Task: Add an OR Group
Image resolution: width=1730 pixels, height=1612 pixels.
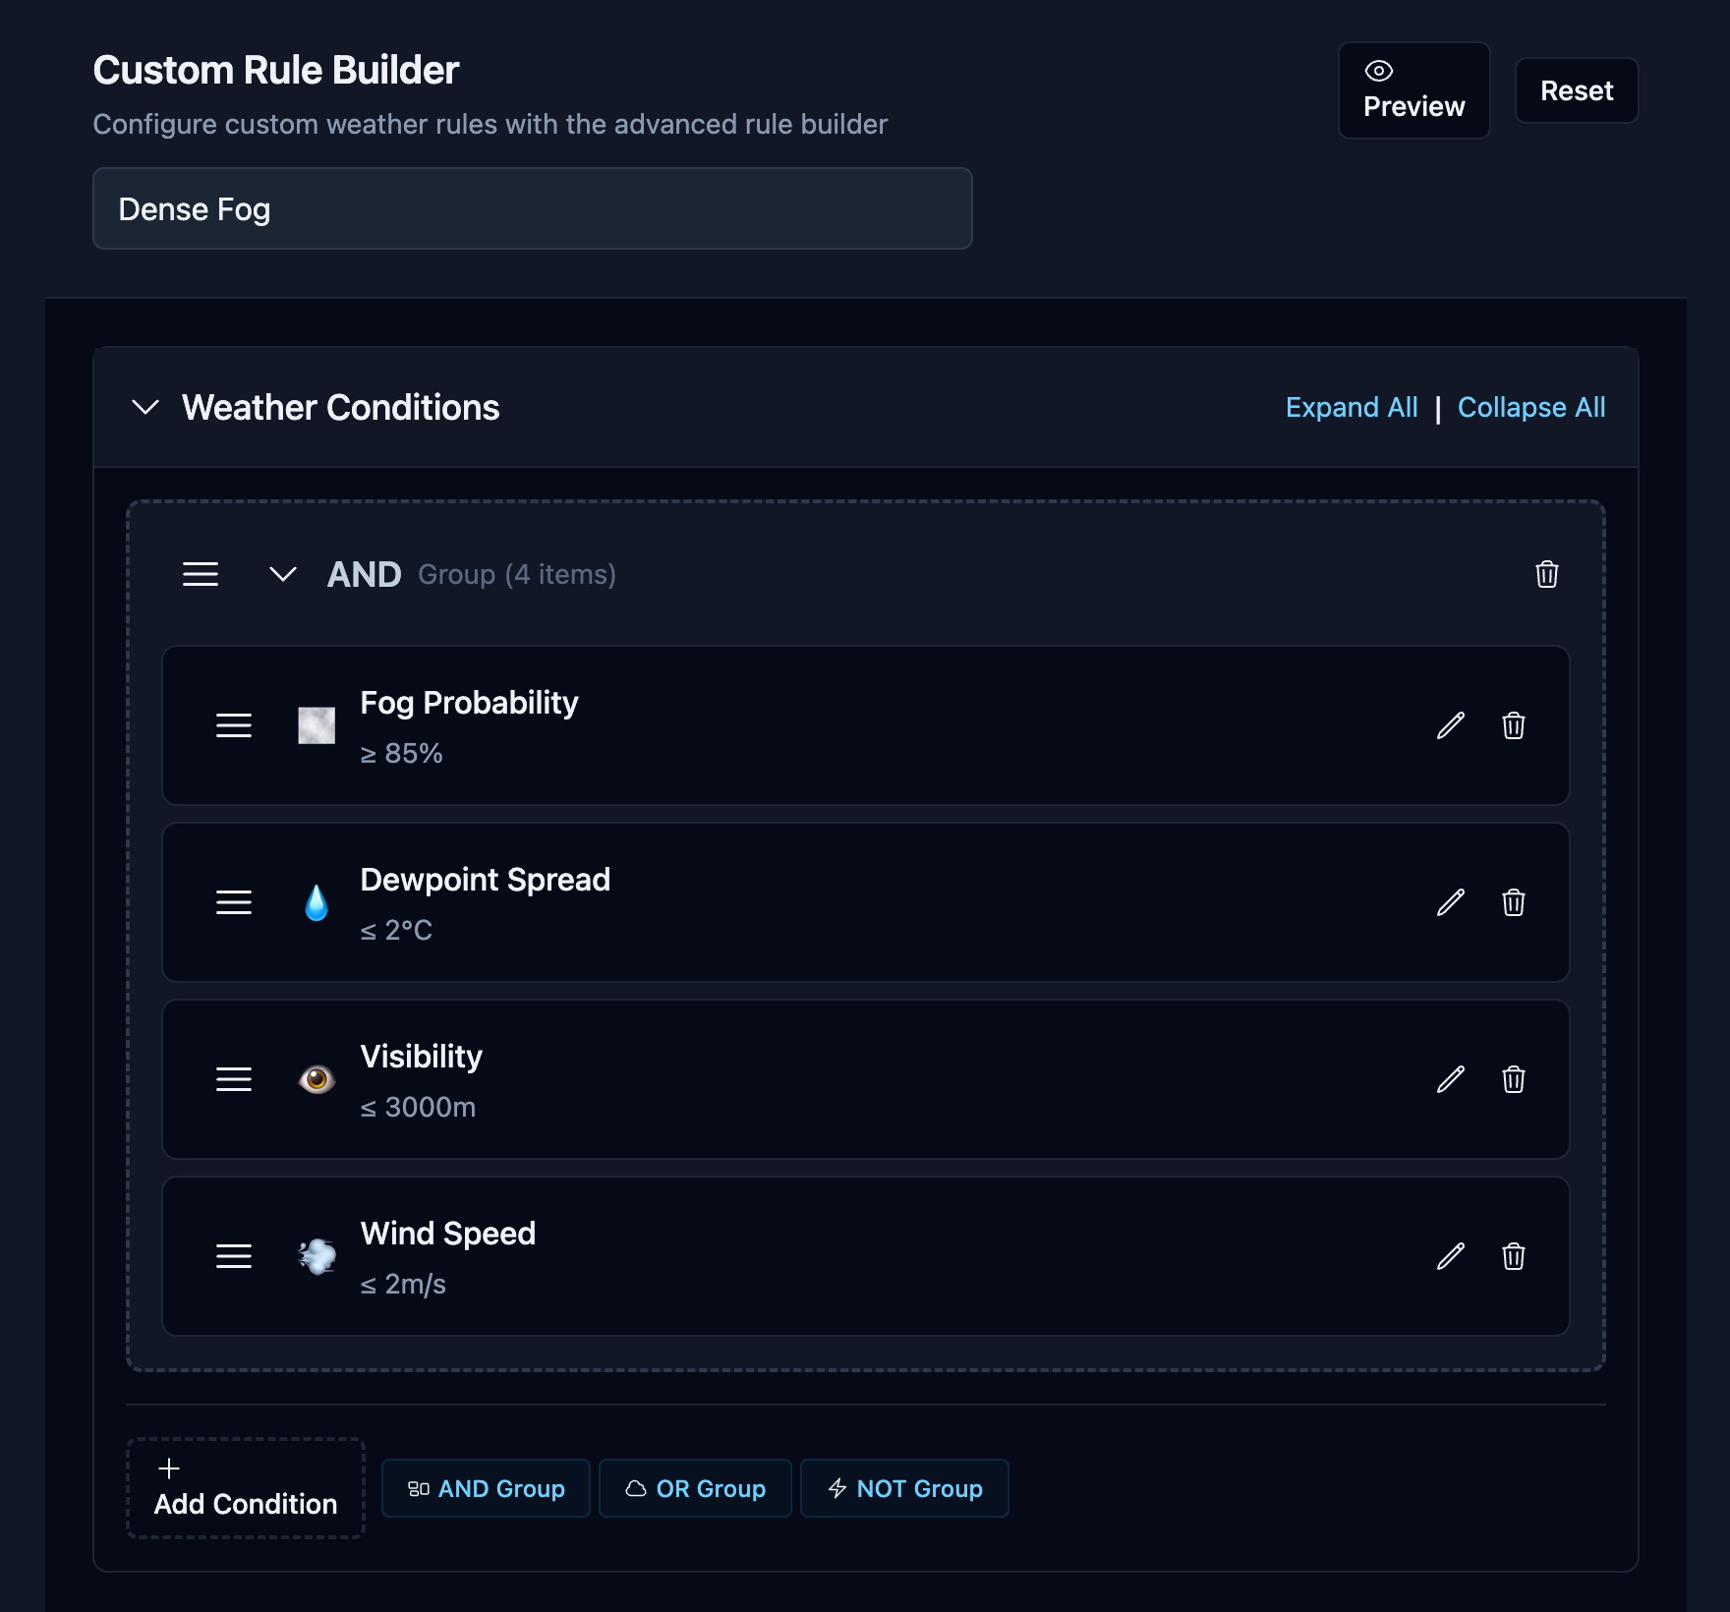Action: point(695,1488)
